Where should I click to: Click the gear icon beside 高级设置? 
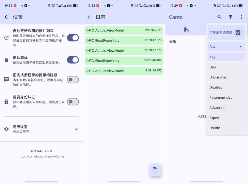(x=6, y=129)
